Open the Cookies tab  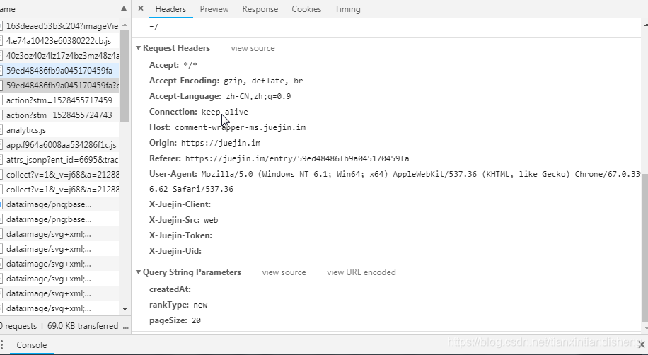tap(306, 9)
